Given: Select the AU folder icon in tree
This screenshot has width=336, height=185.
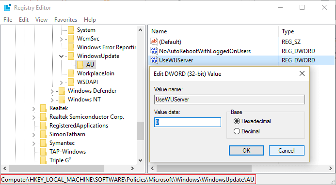Looking at the screenshot, I should pos(80,65).
